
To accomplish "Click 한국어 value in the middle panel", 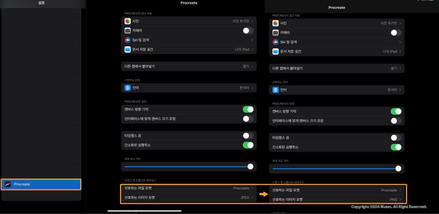I will (244, 88).
